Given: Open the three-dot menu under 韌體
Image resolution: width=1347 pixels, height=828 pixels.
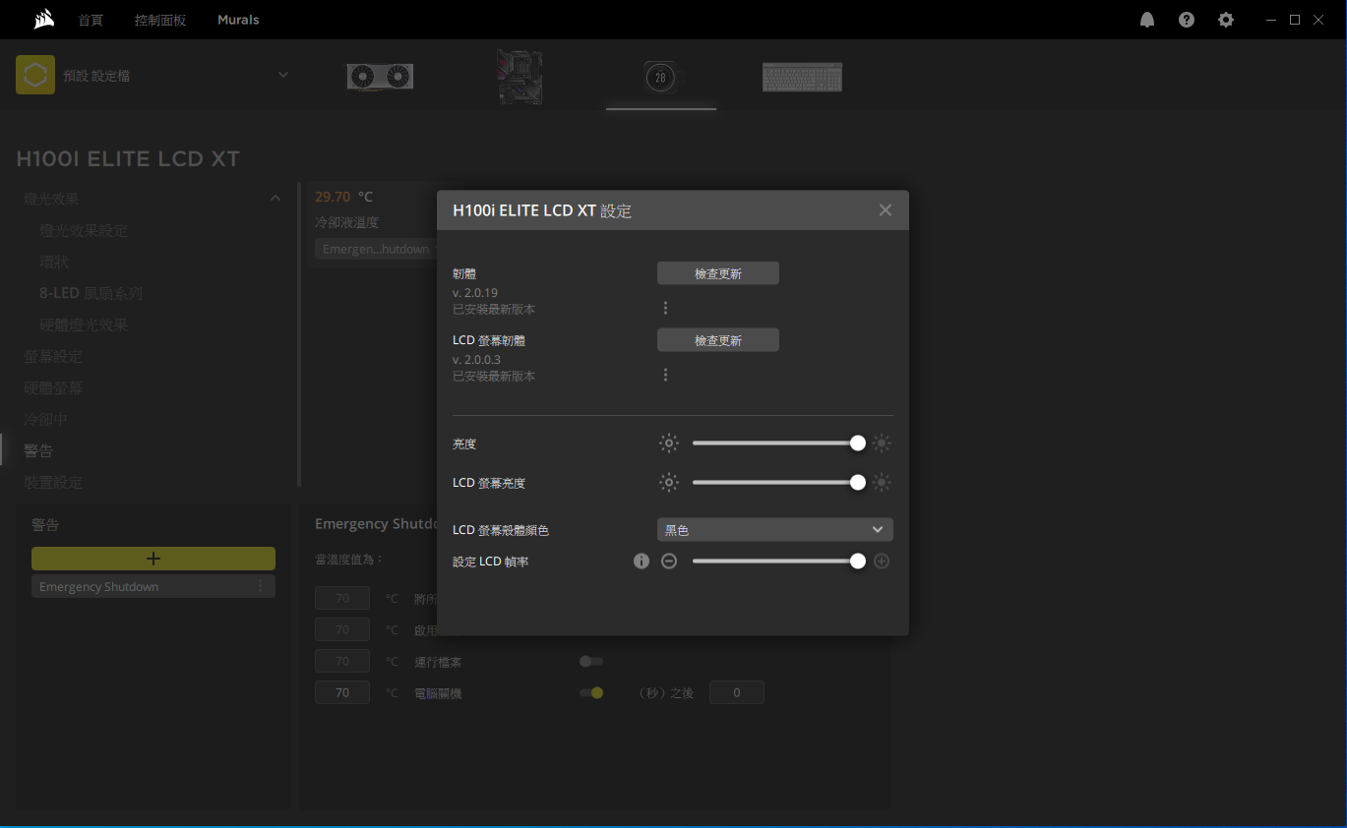Looking at the screenshot, I should click(x=665, y=308).
